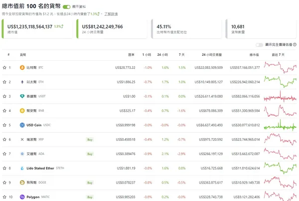
Task: Click the BTC ticker label
Action: pyautogui.click(x=41, y=67)
